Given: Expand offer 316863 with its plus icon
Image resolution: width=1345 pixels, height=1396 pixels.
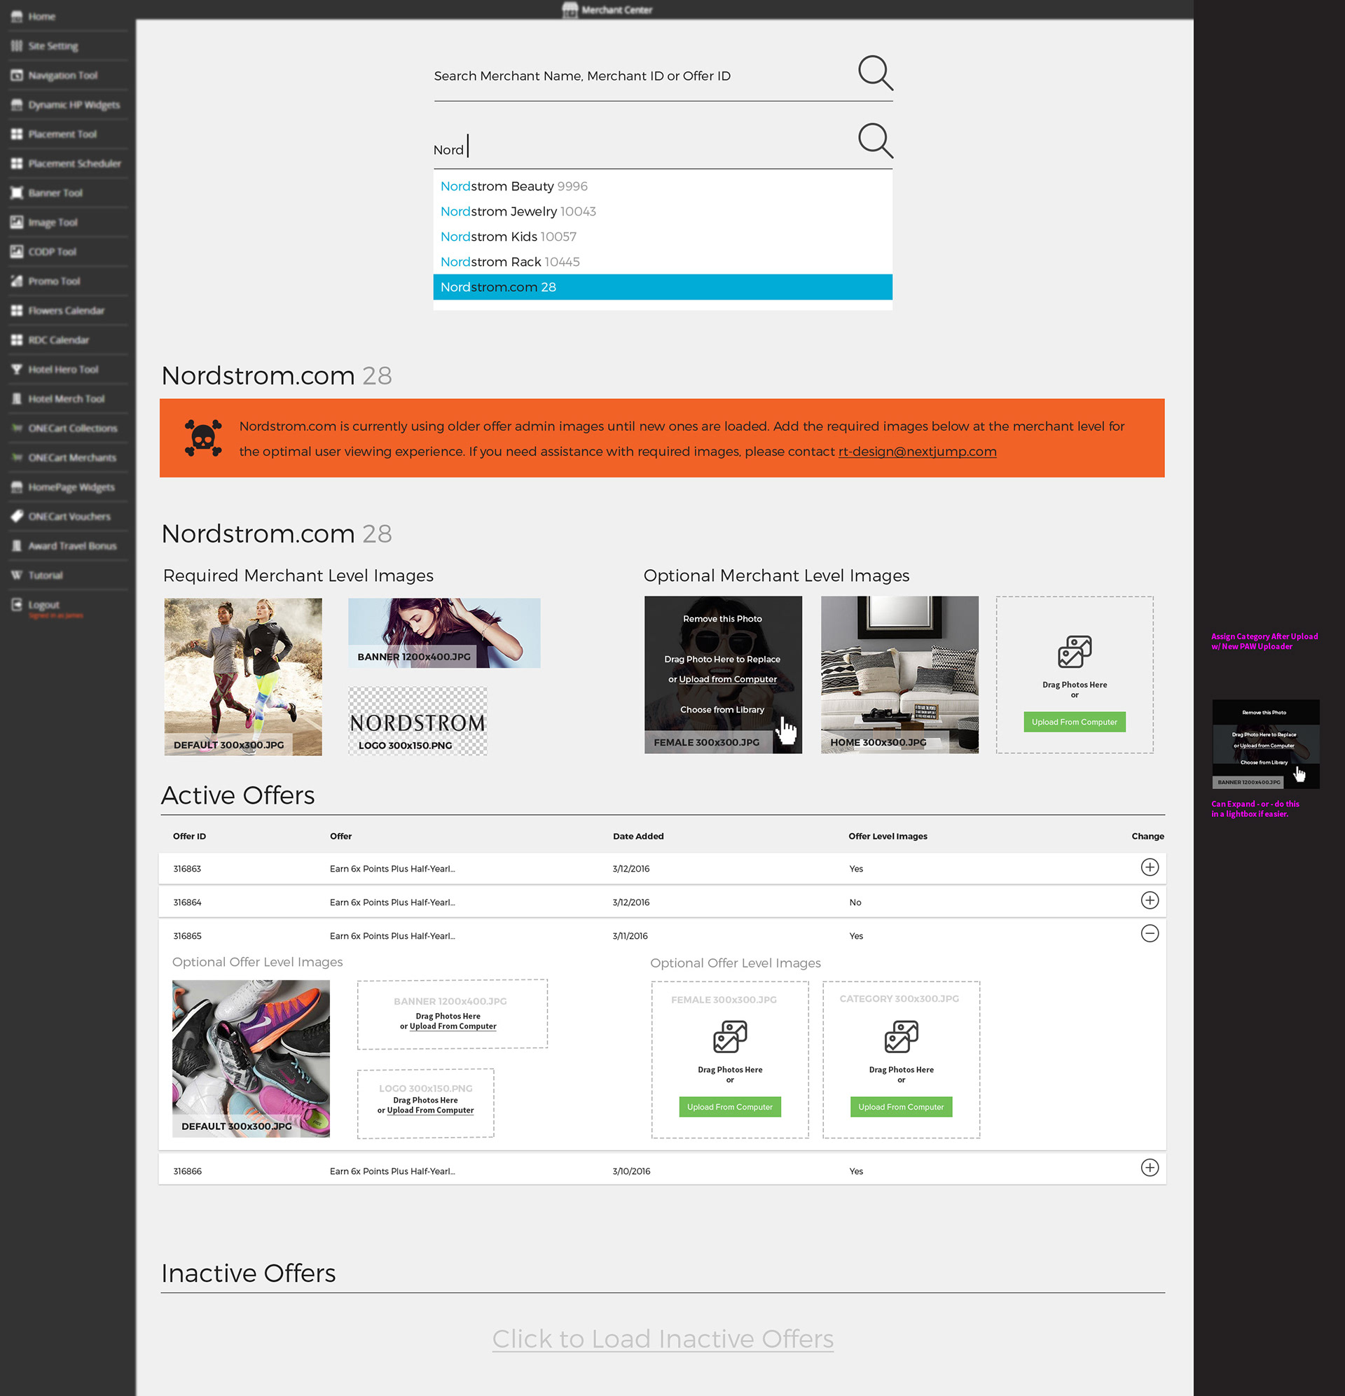Looking at the screenshot, I should point(1150,867).
